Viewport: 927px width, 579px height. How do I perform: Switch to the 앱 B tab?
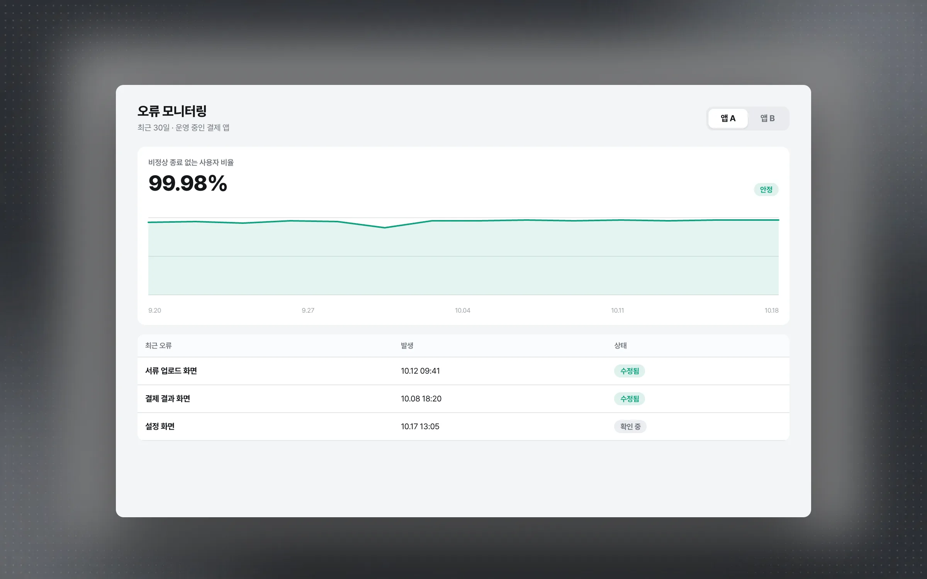[767, 119]
